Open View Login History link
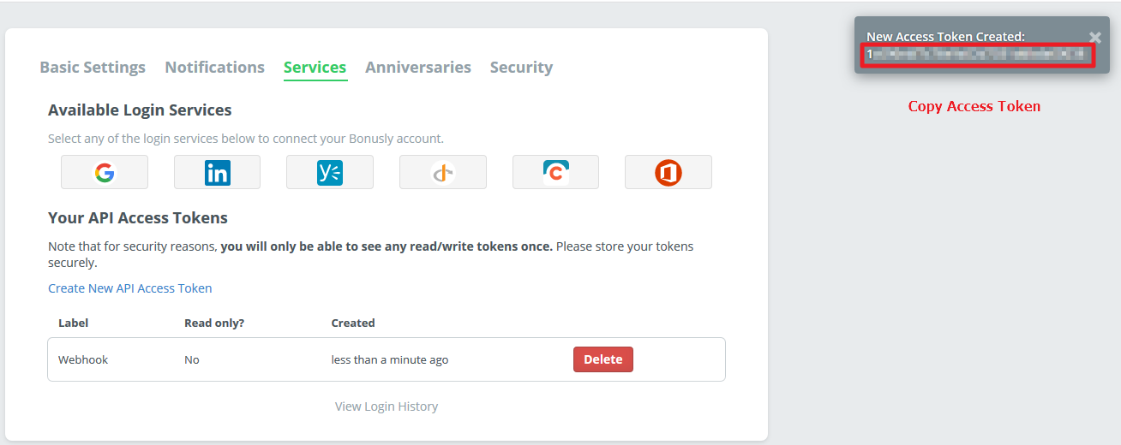1121x445 pixels. (x=387, y=406)
